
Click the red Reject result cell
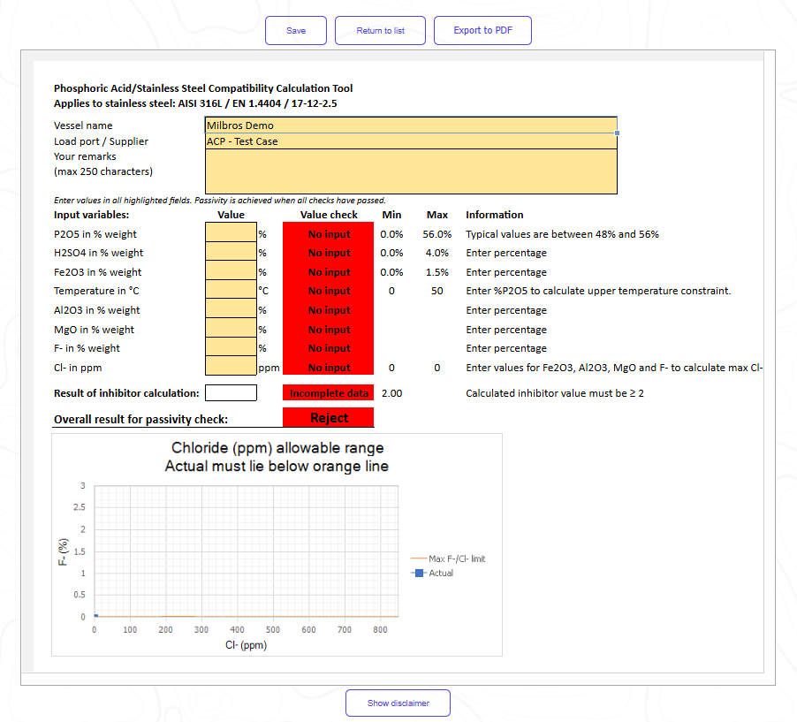click(x=329, y=417)
